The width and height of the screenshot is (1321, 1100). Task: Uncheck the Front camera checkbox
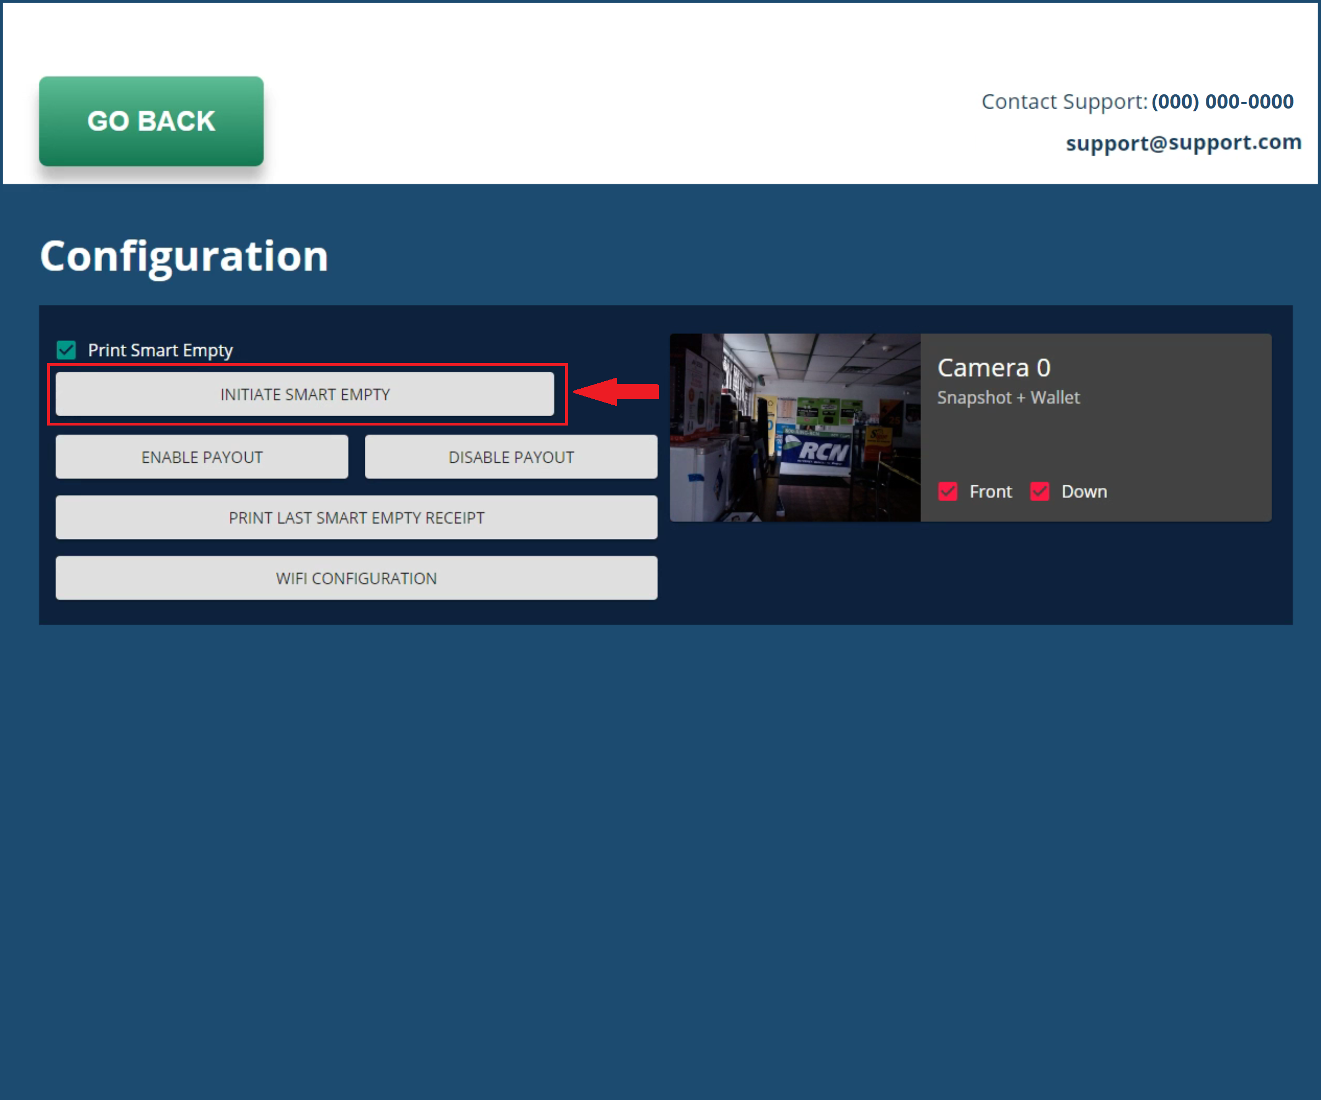click(948, 491)
